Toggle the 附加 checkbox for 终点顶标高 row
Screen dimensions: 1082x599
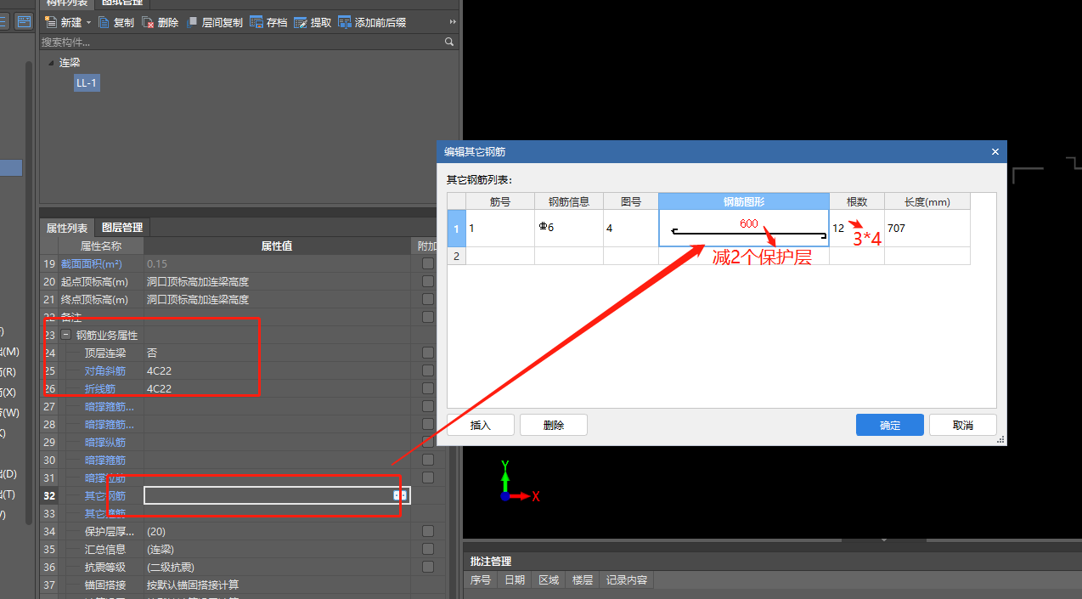[428, 300]
